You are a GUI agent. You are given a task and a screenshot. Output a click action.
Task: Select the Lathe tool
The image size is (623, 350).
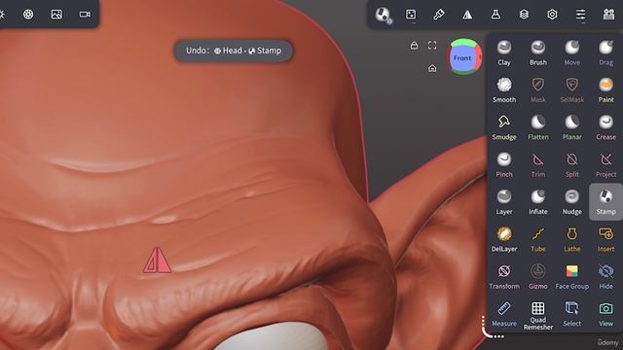click(571, 239)
